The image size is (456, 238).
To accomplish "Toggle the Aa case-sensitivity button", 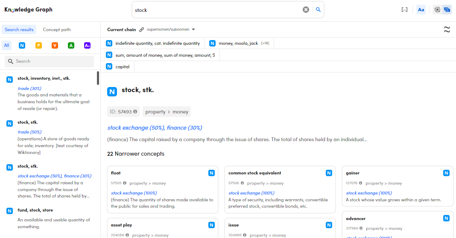I will pyautogui.click(x=421, y=10).
